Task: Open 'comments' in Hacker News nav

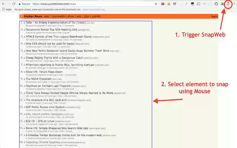Action: [58, 16]
